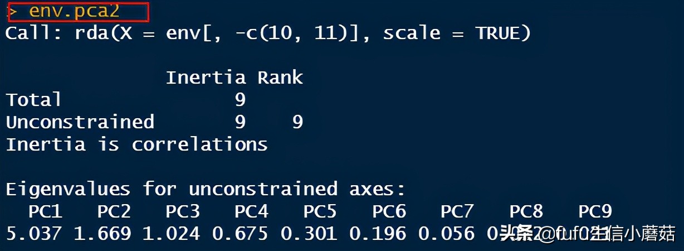Click the eigenvalue 1.669

click(102, 233)
